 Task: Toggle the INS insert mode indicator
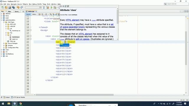[188, 100]
